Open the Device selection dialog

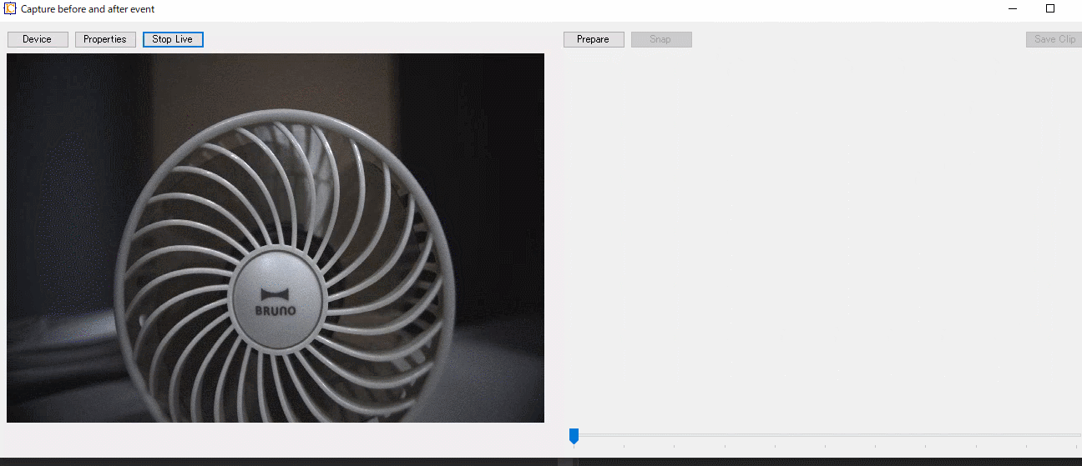point(38,39)
